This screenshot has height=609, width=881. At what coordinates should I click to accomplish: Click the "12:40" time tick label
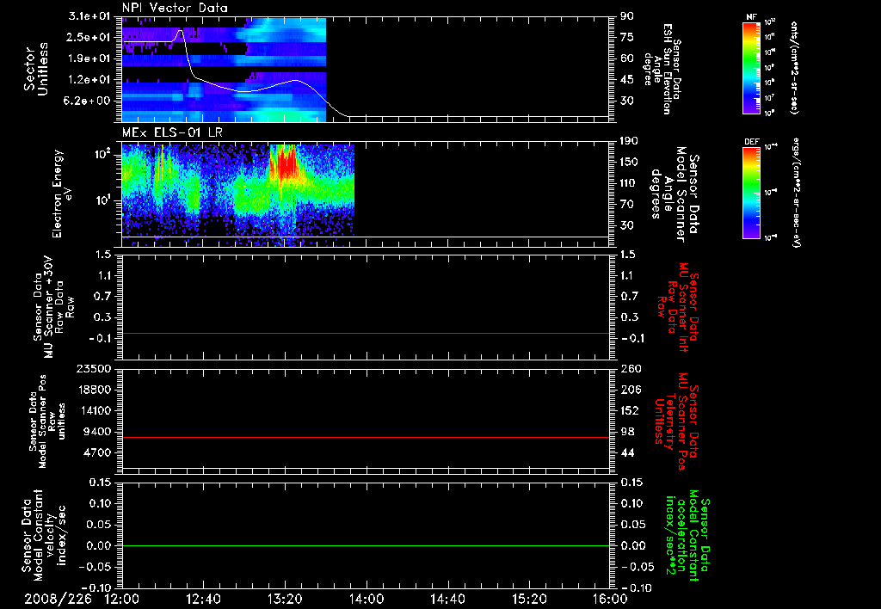point(203,600)
